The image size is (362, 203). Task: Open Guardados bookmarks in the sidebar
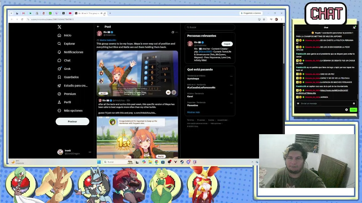[68, 77]
